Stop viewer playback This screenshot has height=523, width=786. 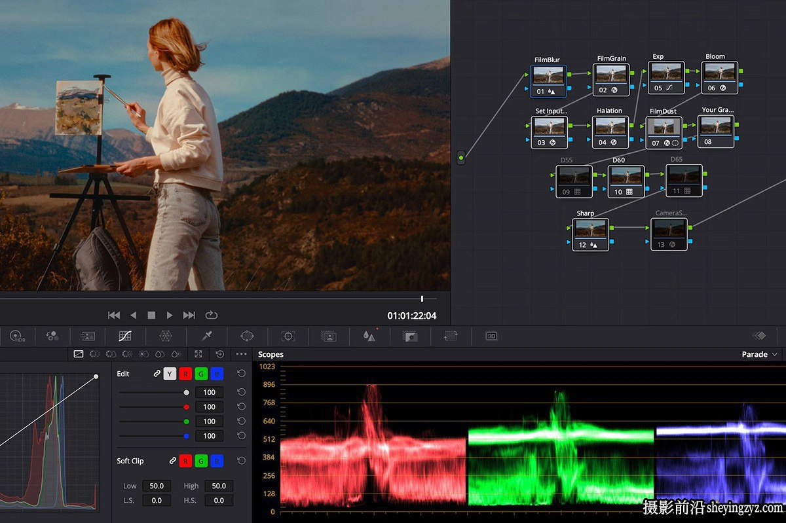tap(151, 316)
